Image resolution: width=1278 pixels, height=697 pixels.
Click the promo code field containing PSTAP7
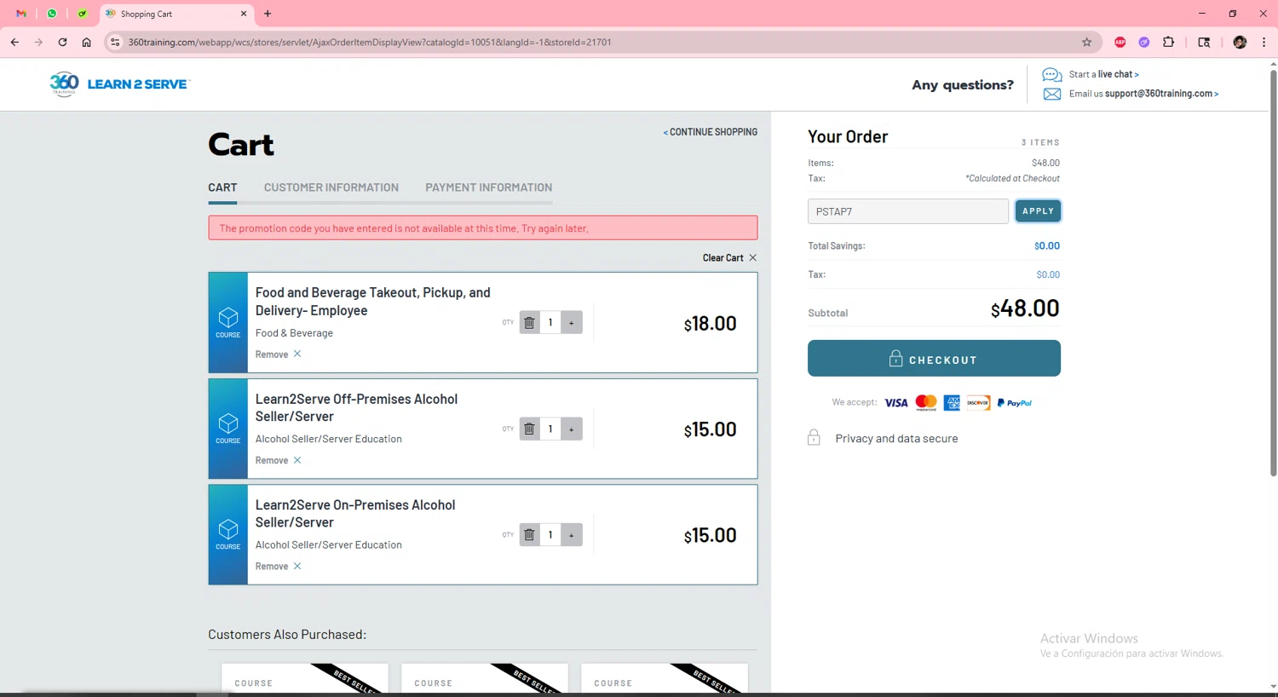[x=908, y=211]
